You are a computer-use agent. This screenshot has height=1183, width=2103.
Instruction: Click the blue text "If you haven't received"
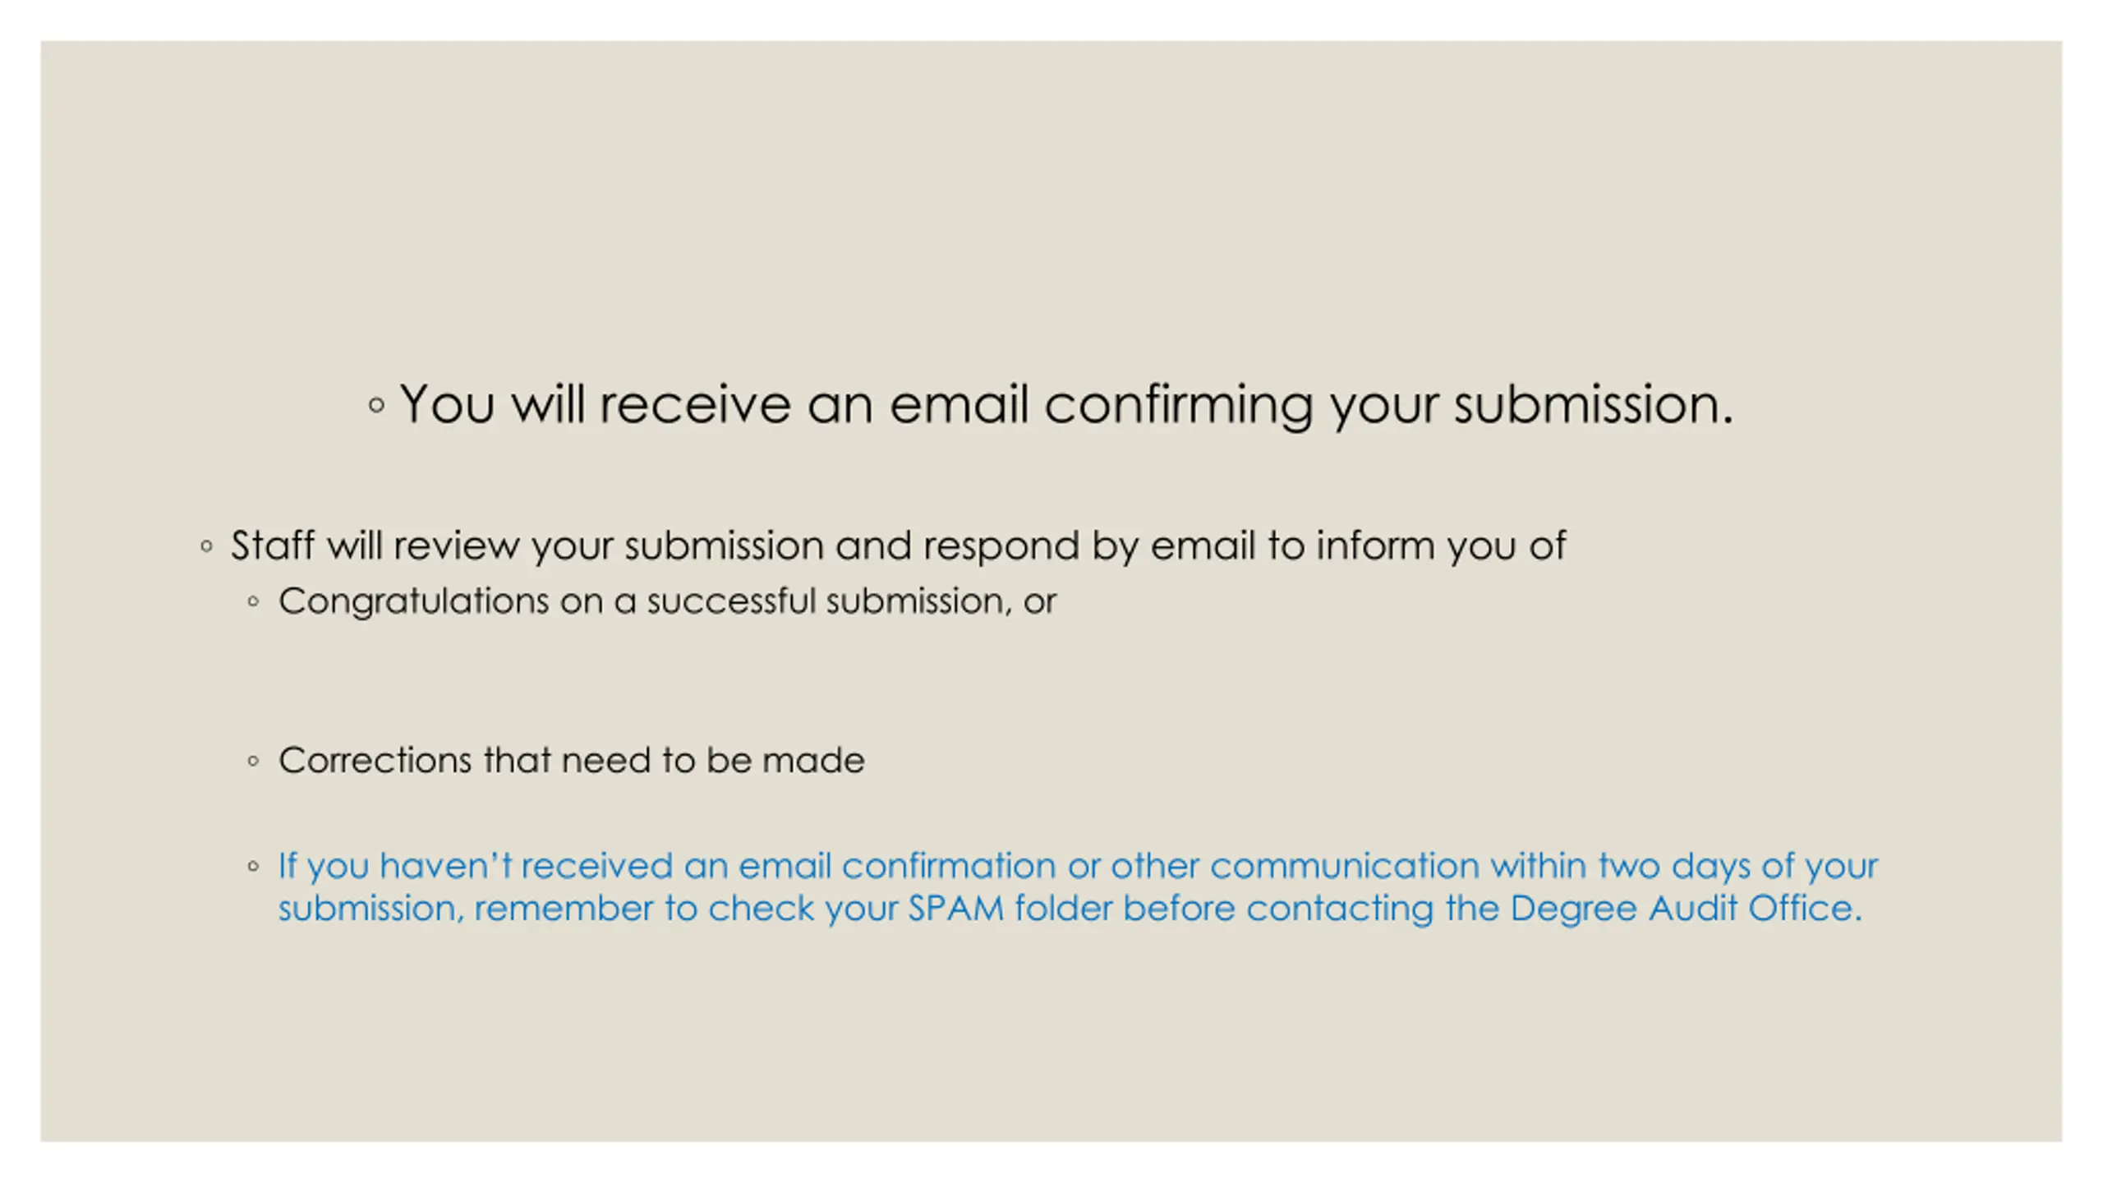[x=475, y=866]
